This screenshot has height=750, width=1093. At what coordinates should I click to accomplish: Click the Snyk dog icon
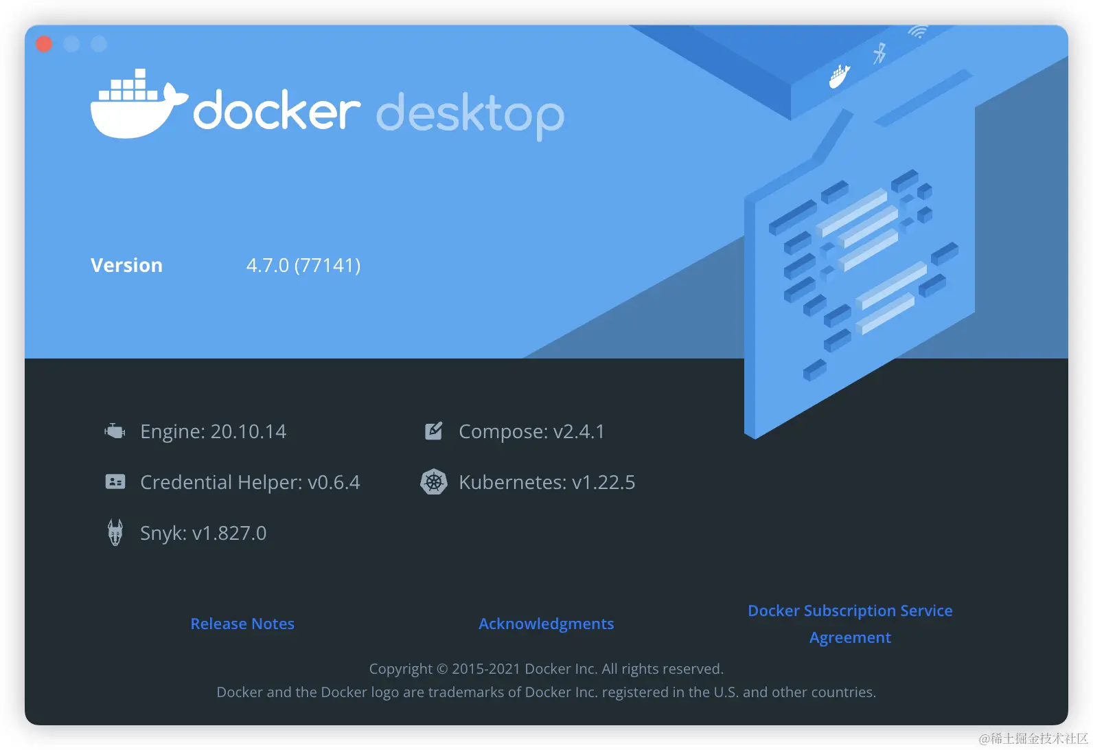[115, 532]
